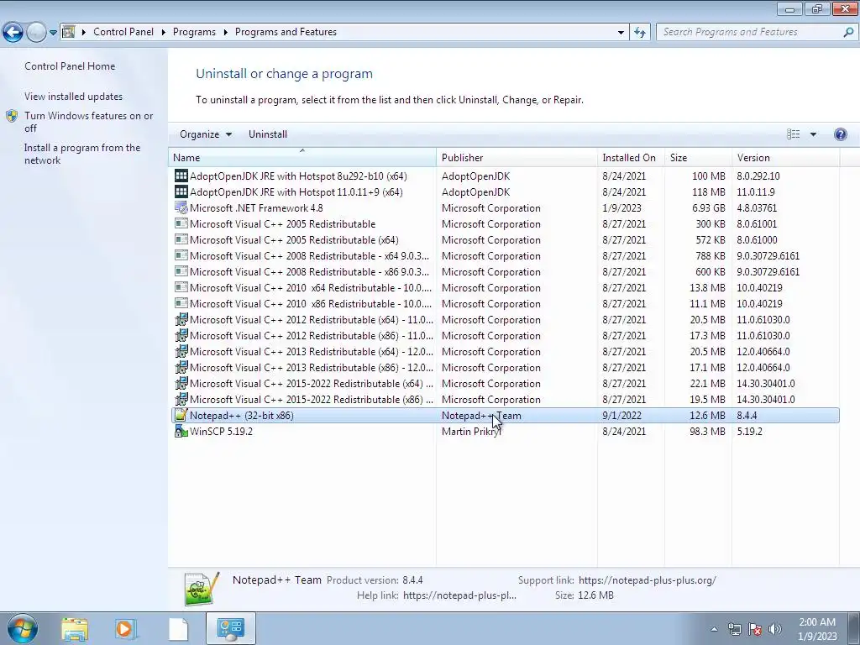Click the volume speaker tray icon

[x=775, y=629]
